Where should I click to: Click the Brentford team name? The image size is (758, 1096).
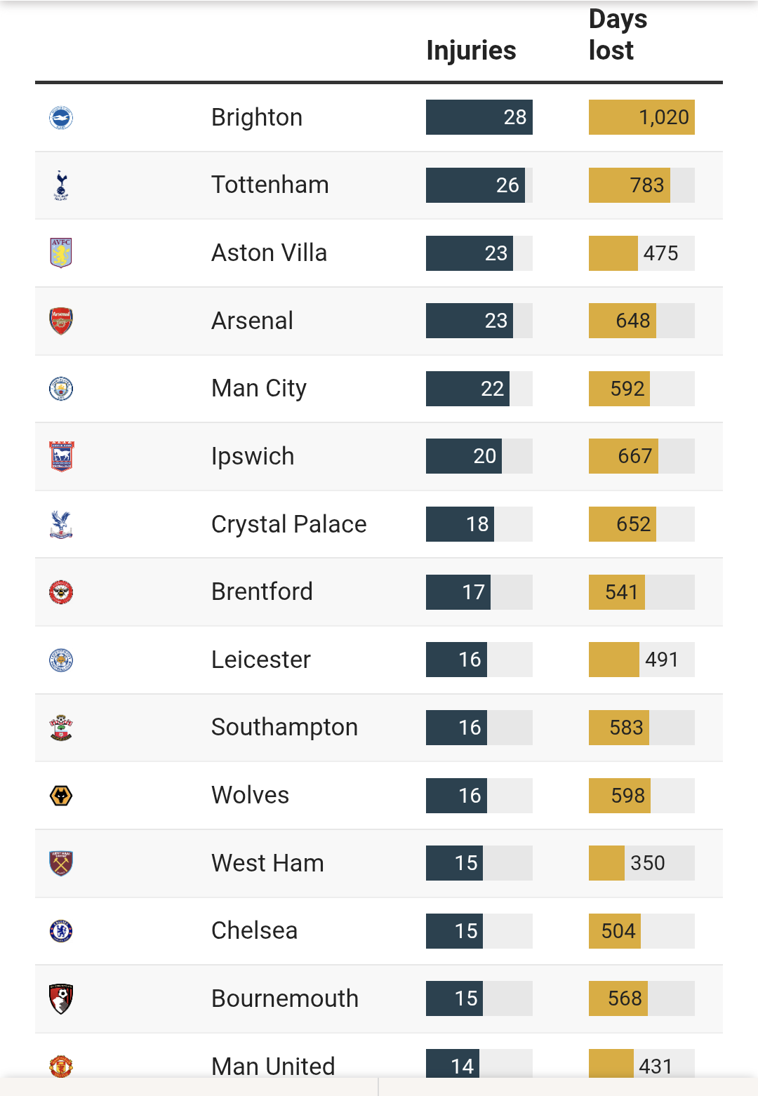coord(262,592)
